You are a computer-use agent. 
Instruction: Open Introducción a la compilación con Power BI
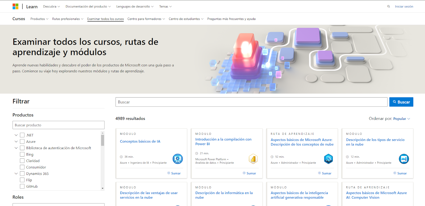[223, 141]
